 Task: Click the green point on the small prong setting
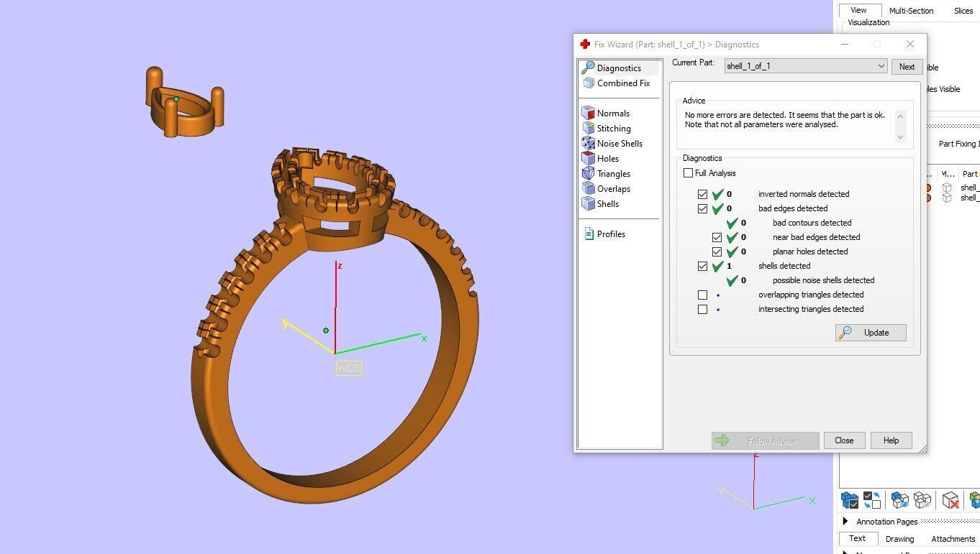coord(176,99)
